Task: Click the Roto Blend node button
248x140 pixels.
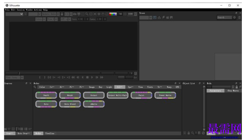Action: (x=70, y=104)
